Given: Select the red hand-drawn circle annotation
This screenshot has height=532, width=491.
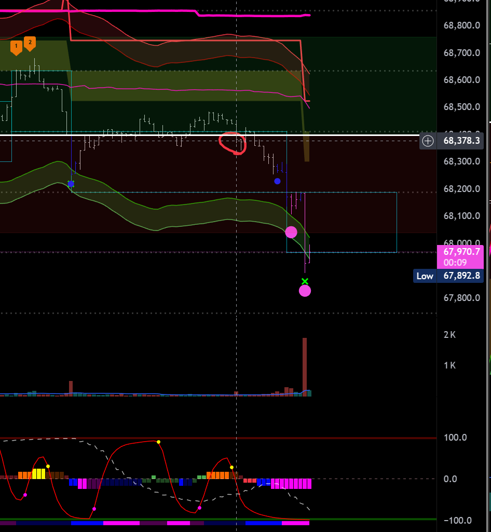Looking at the screenshot, I should pyautogui.click(x=233, y=143).
